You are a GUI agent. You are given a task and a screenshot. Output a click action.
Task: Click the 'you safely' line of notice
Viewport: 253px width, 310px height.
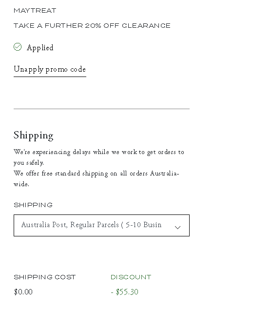(29, 163)
